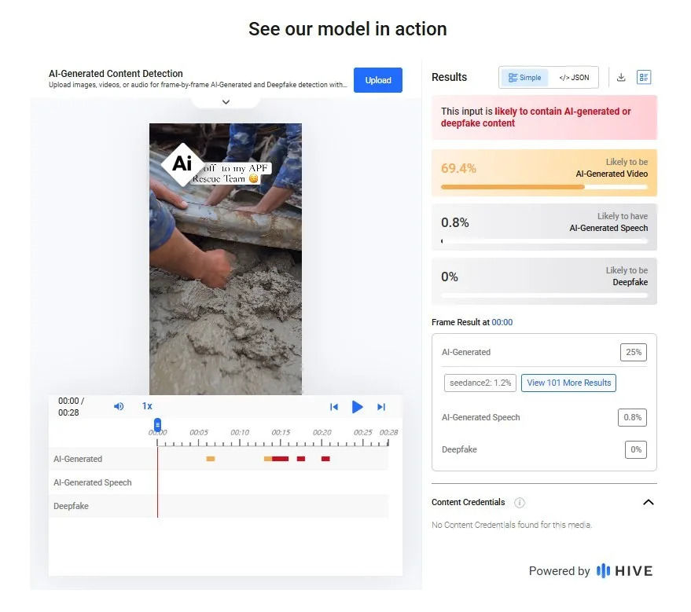
Task: Click the AI-generated warning banner
Action: (x=544, y=118)
